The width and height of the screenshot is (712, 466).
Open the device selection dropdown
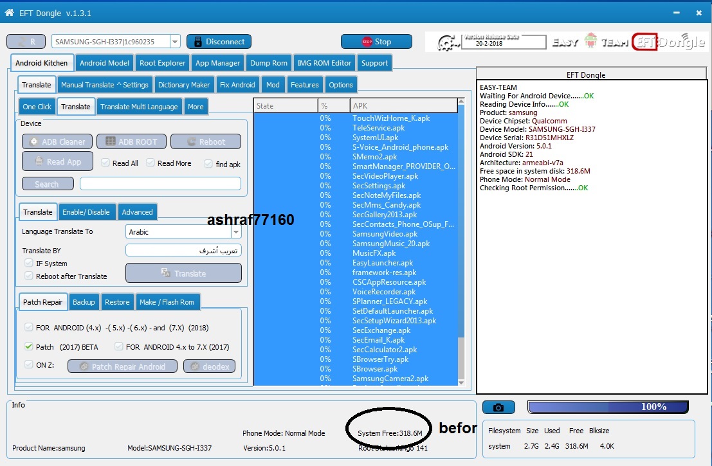click(175, 42)
